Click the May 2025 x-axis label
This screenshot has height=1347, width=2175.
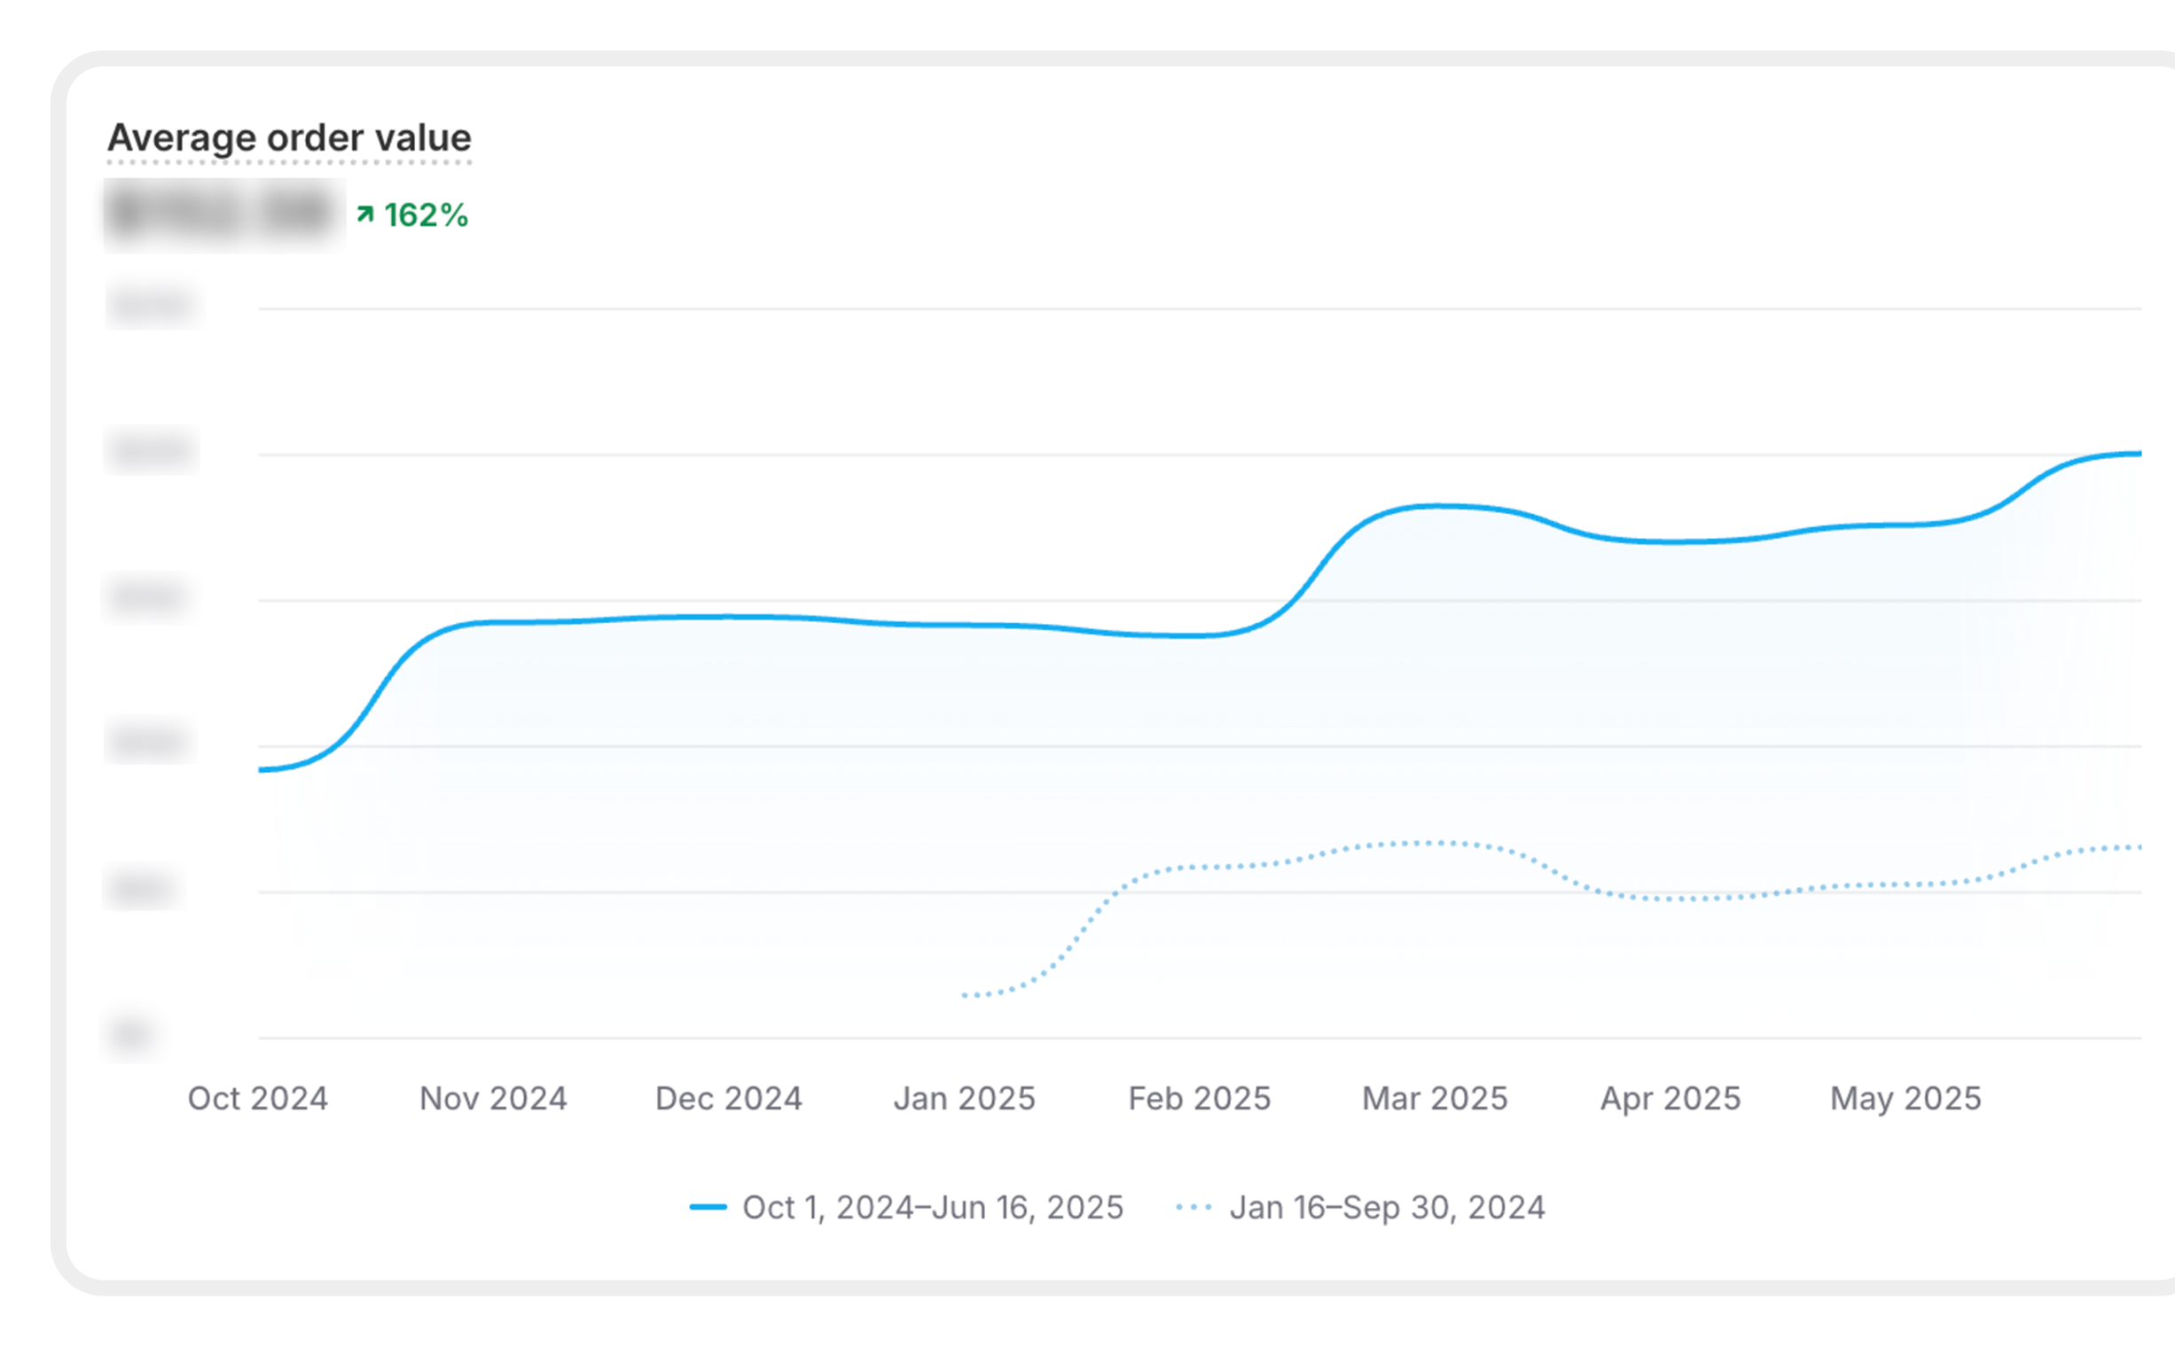(x=1905, y=1099)
